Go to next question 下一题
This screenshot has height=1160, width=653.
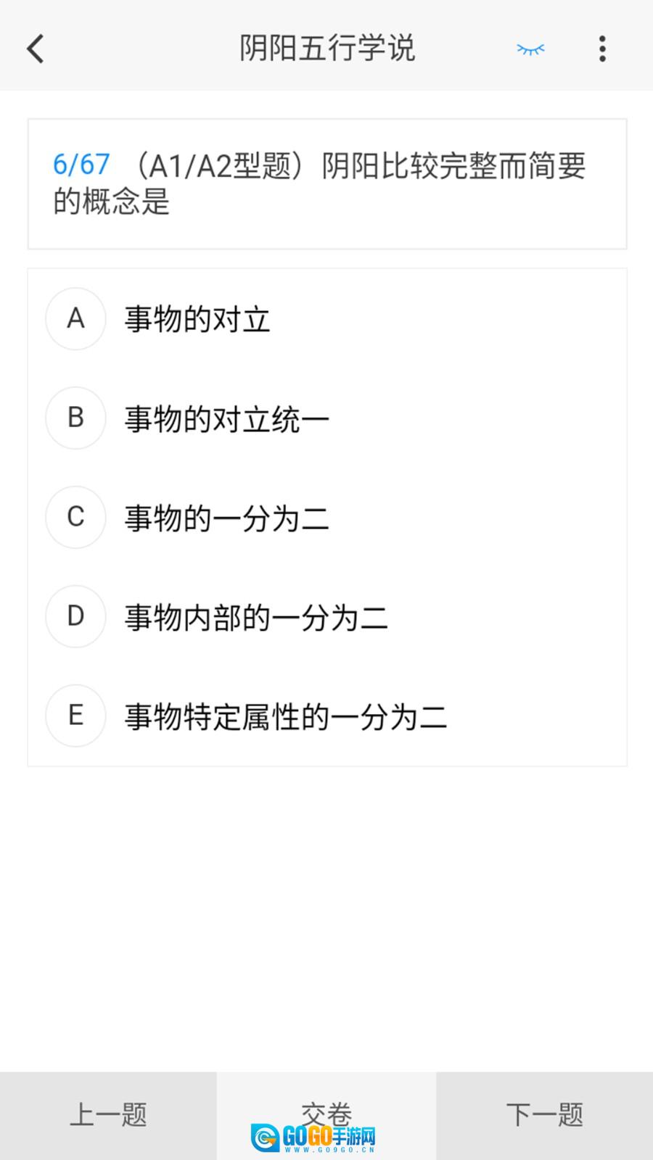point(544,1115)
